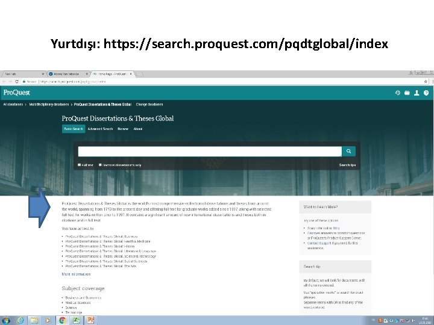Switch to Chrome in the taskbar

[x=63, y=320]
